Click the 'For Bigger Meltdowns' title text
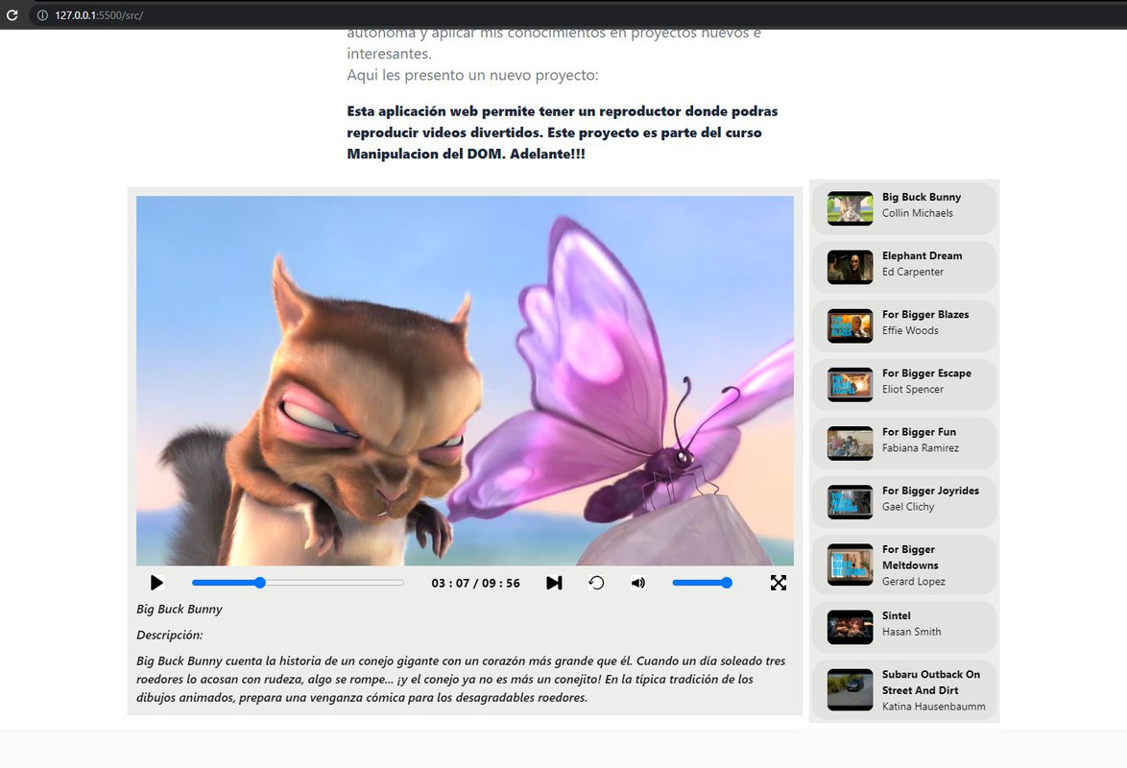This screenshot has height=768, width=1127. [910, 558]
